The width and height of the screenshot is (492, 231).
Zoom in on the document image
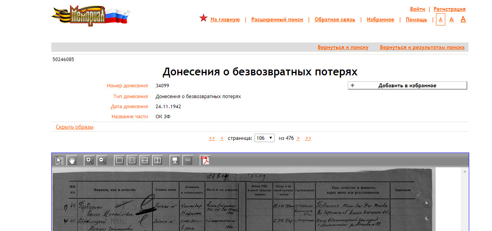[89, 160]
